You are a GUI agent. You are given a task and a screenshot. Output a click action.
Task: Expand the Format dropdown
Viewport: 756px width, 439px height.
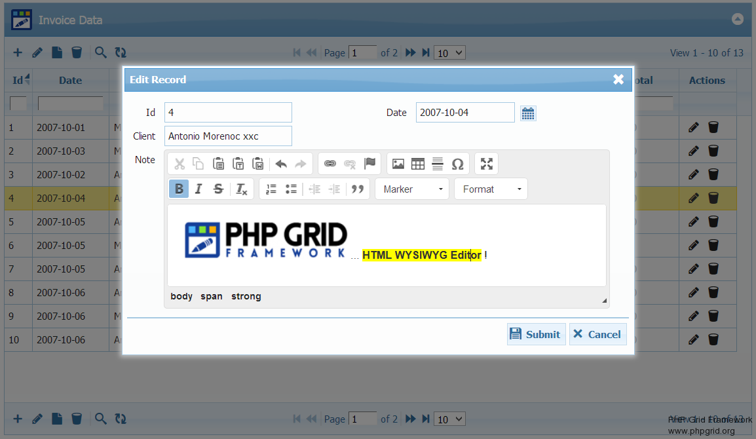[491, 189]
